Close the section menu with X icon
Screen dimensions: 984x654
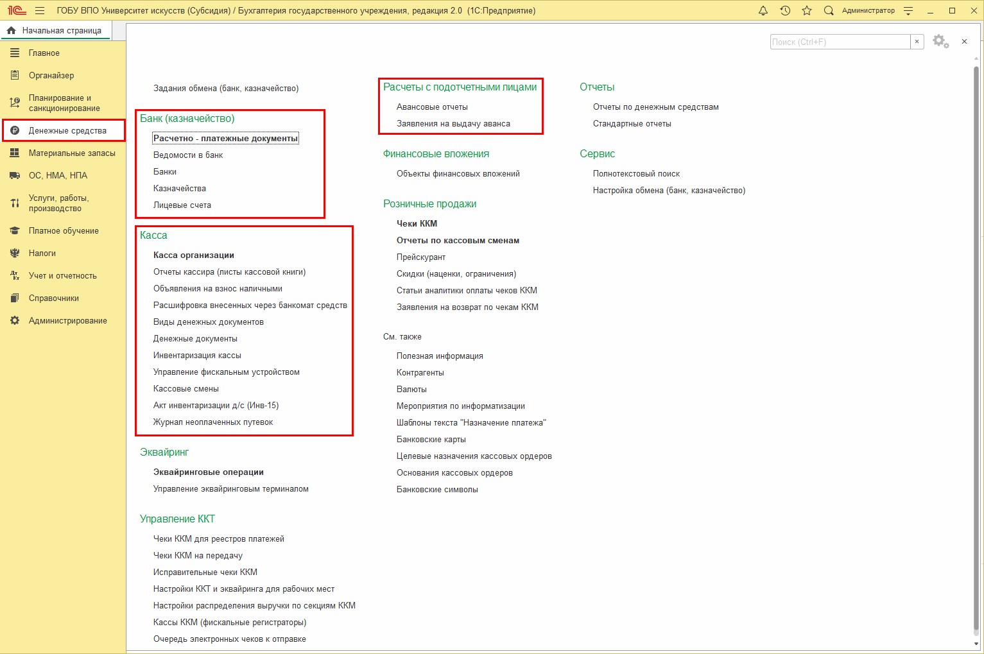(964, 42)
